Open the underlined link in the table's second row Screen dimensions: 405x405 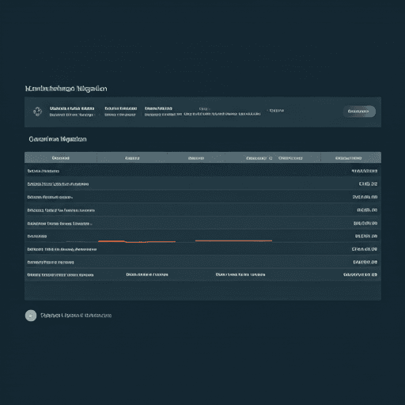[58, 184]
